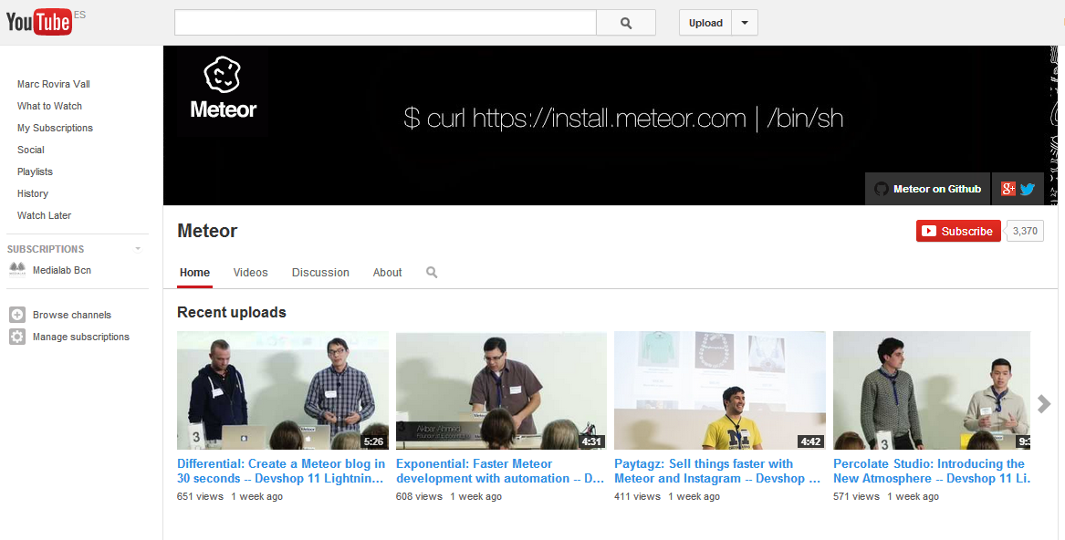
Task: Play the Percolate Studio video thumbnail
Action: click(x=932, y=390)
